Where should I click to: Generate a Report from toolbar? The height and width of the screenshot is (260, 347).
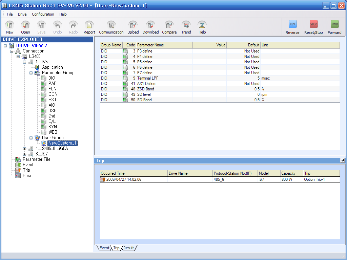[89, 25]
